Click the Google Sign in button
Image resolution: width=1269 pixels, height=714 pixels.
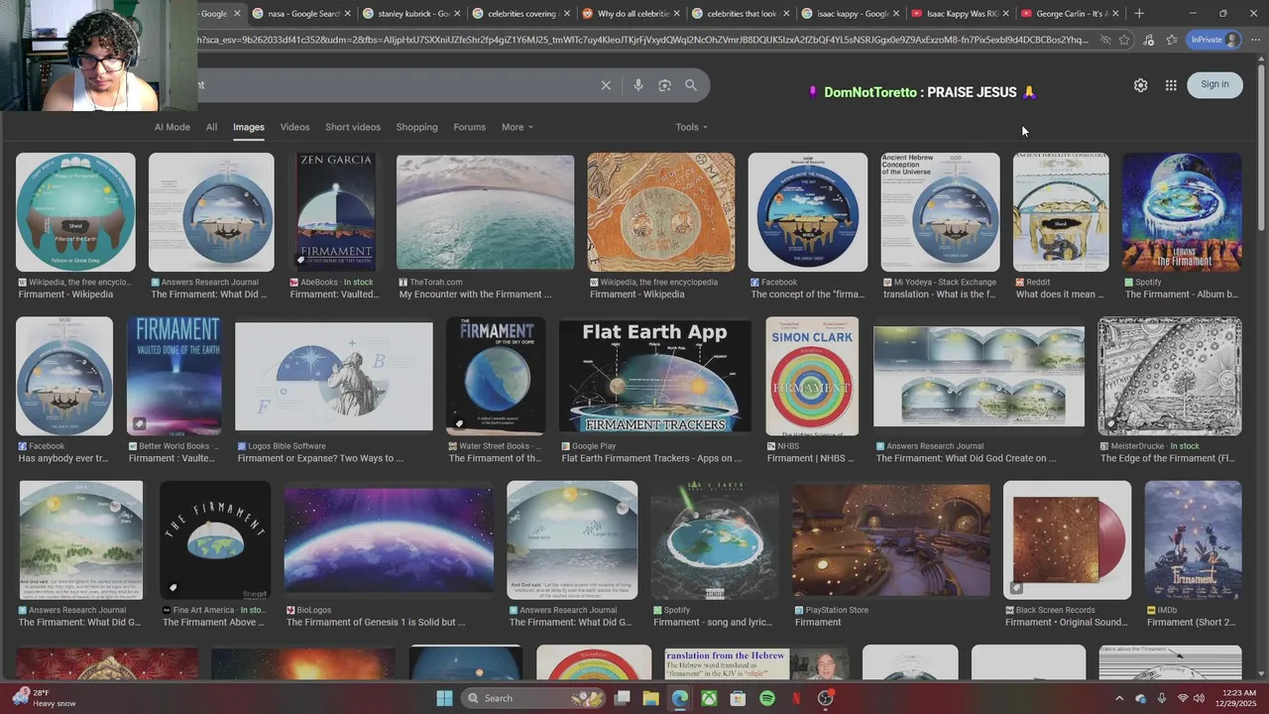(1214, 84)
